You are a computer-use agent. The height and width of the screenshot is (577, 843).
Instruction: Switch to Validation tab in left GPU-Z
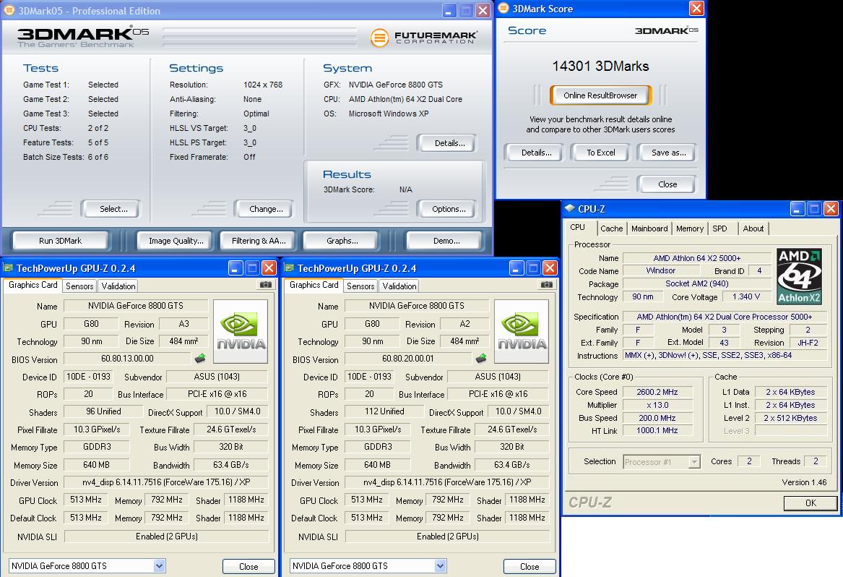pos(118,286)
